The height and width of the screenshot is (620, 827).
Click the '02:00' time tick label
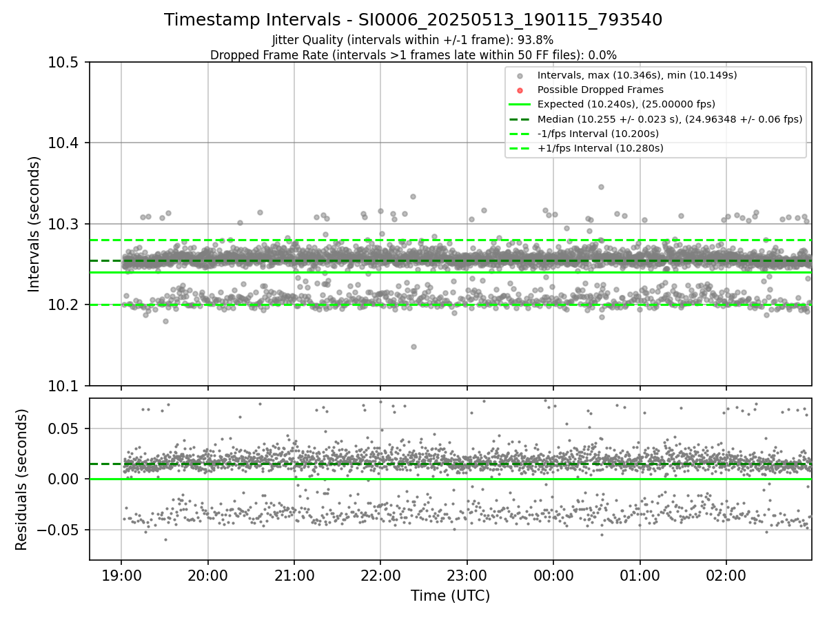[x=726, y=575]
